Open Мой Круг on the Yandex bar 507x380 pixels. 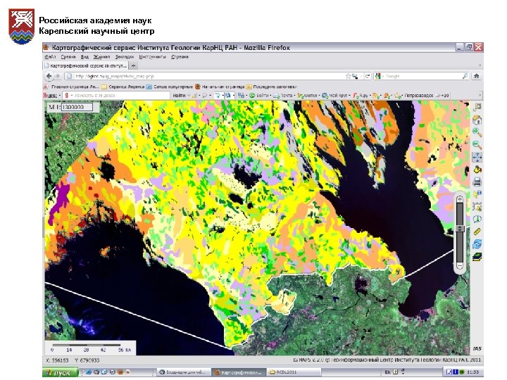[337, 96]
